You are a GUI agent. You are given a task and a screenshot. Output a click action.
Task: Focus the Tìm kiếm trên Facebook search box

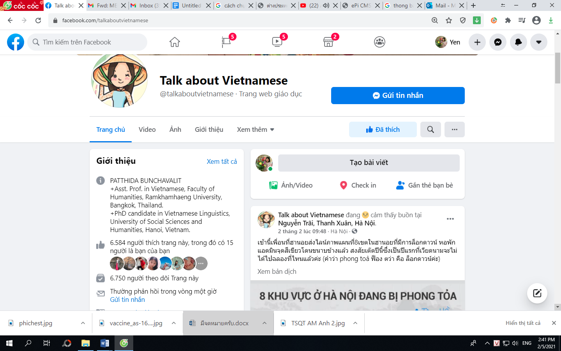pos(88,42)
